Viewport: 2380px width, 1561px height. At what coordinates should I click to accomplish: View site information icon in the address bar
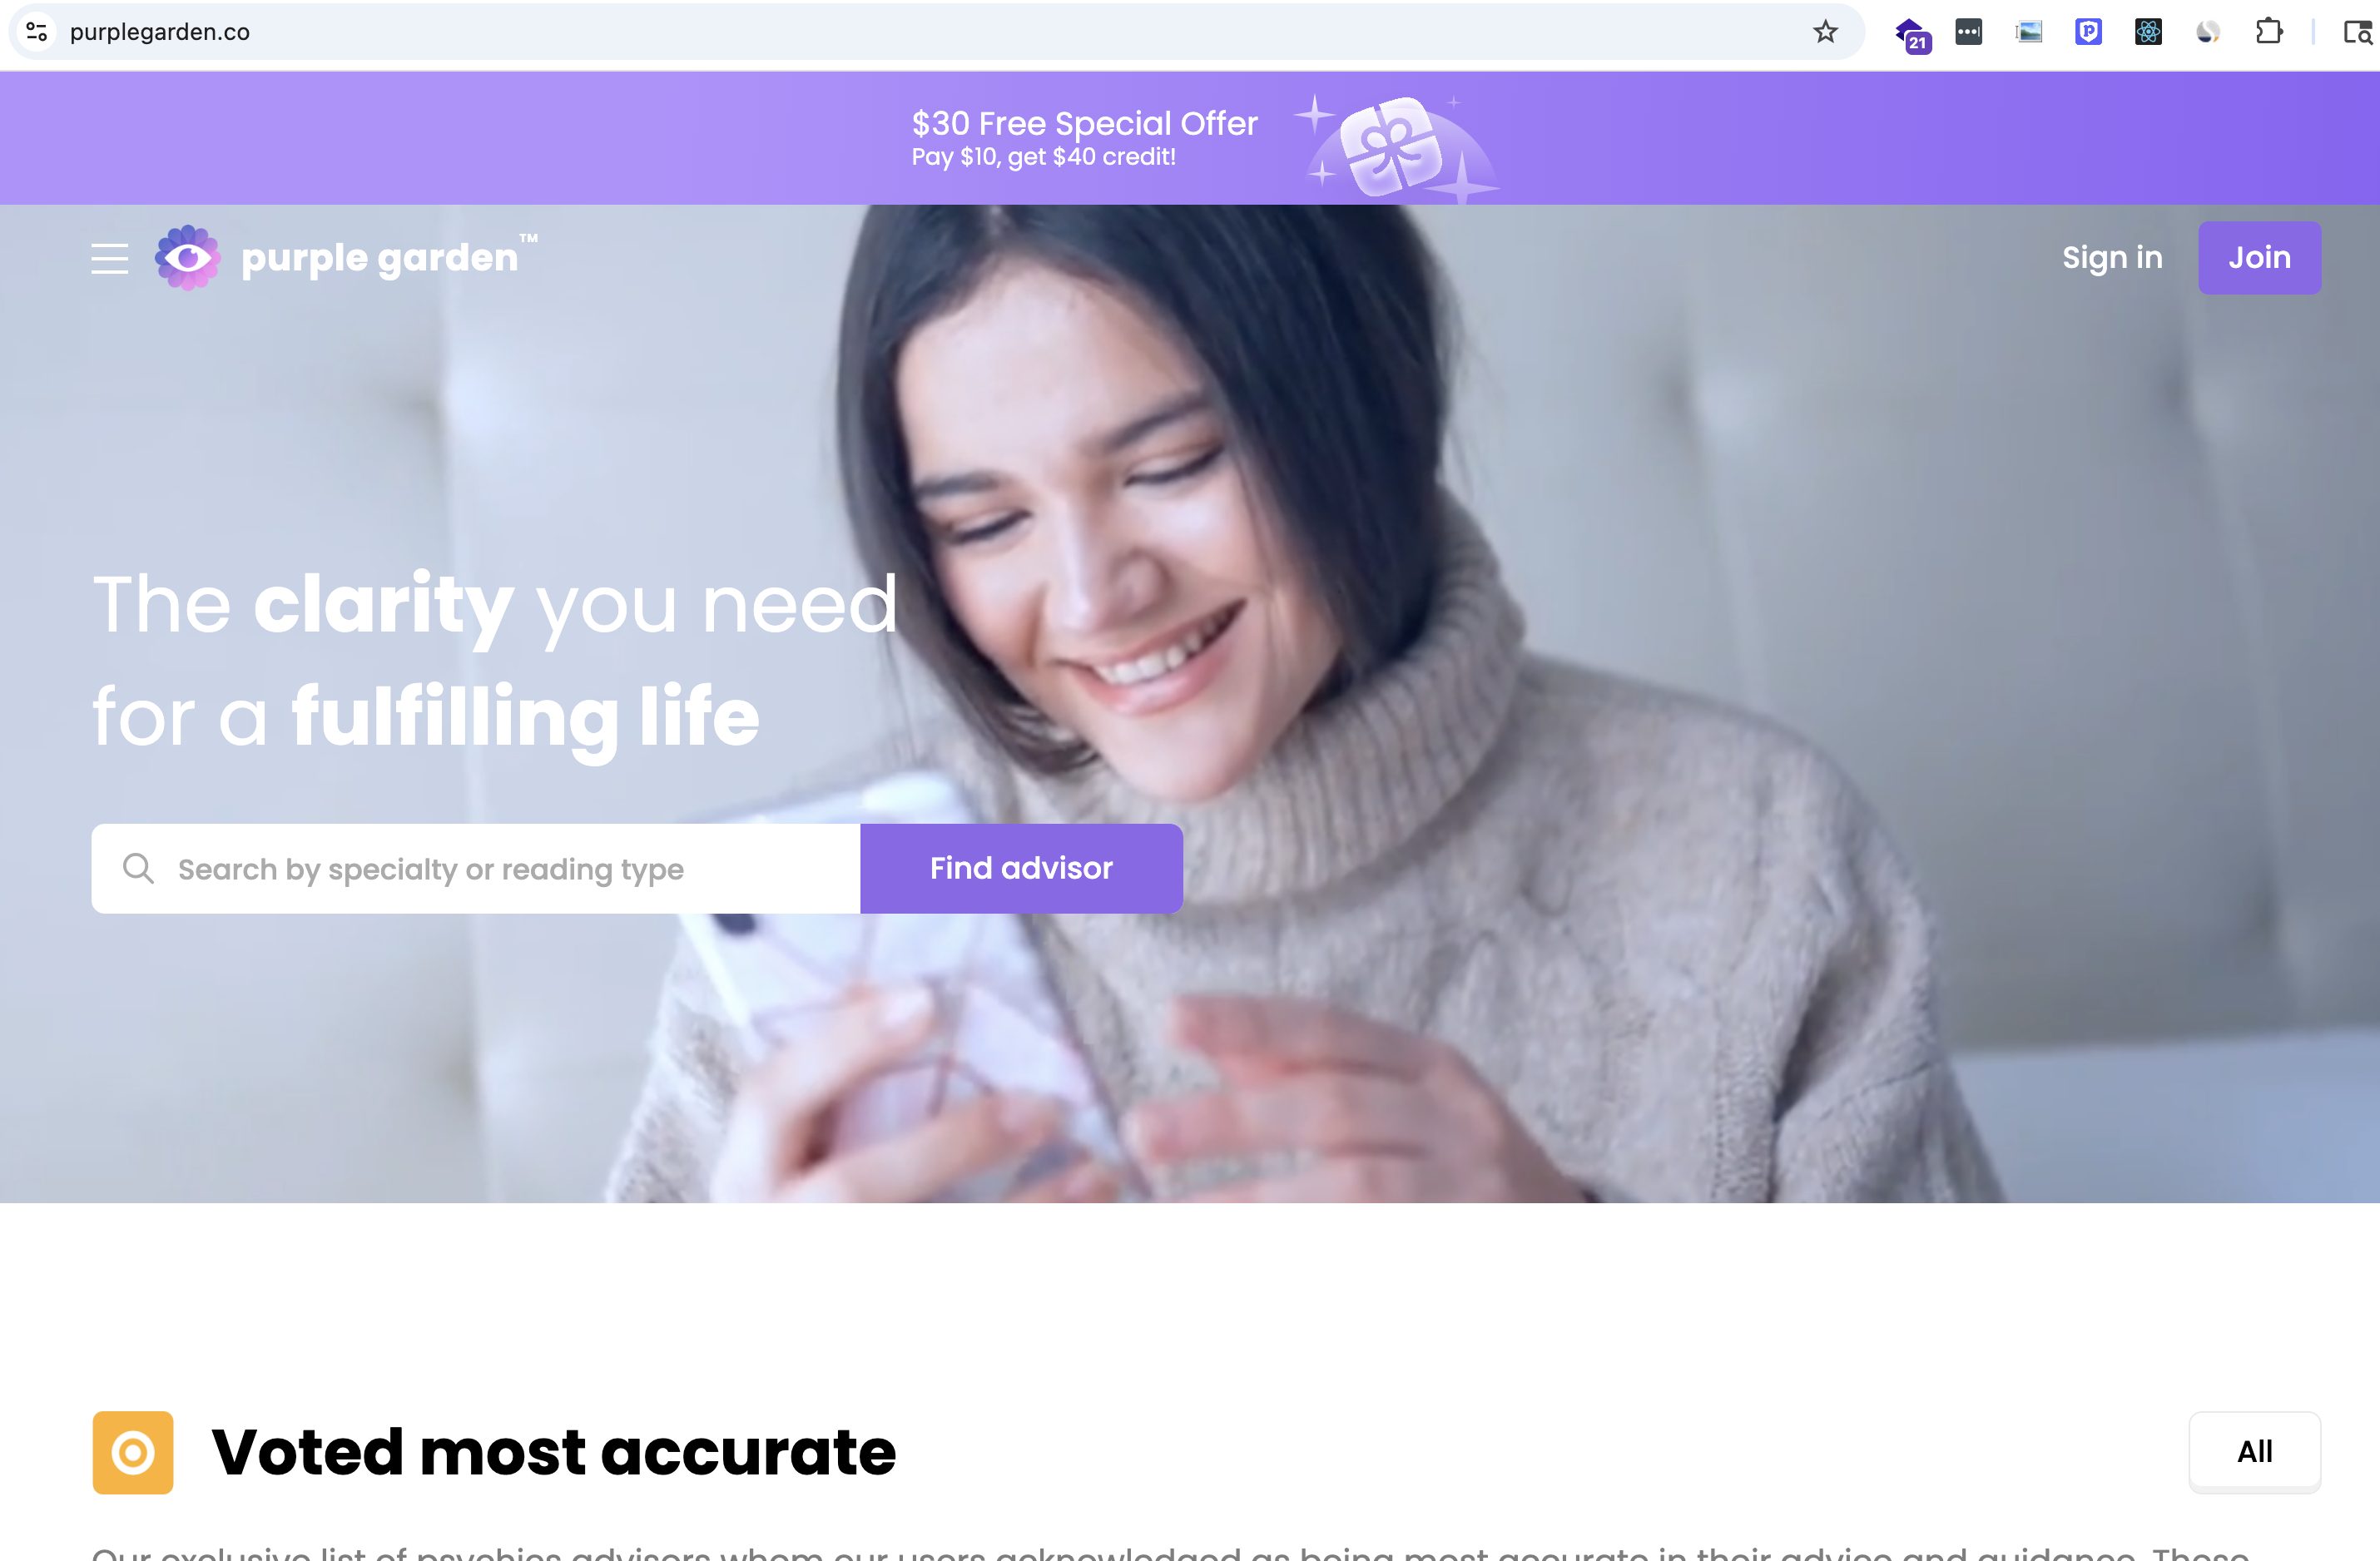[37, 32]
